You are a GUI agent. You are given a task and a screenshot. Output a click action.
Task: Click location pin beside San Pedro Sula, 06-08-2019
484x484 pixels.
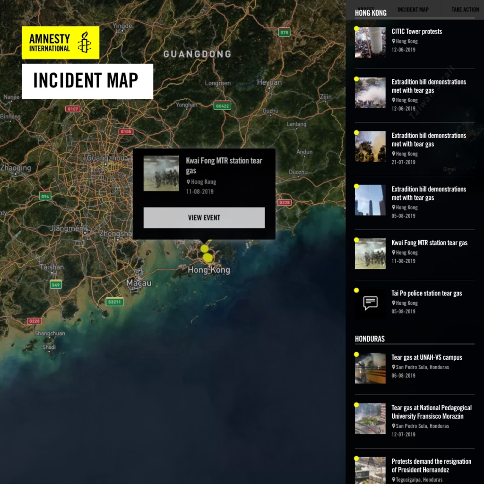393,367
